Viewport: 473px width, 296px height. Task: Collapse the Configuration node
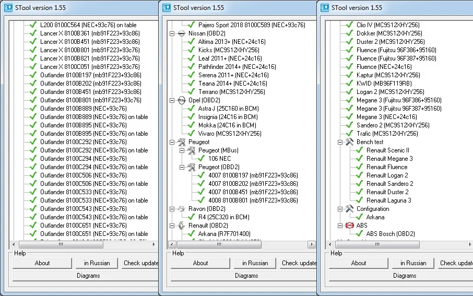pos(340,209)
